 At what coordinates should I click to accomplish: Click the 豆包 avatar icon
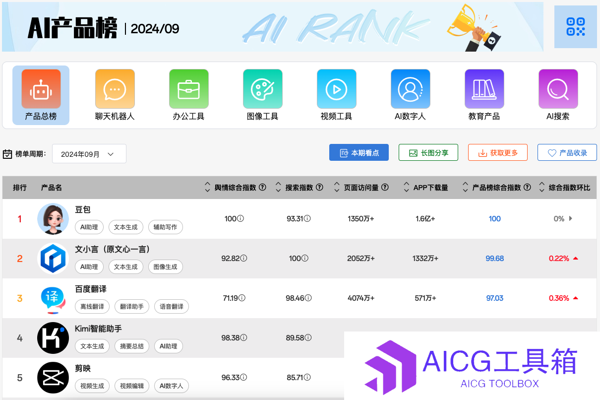[53, 219]
